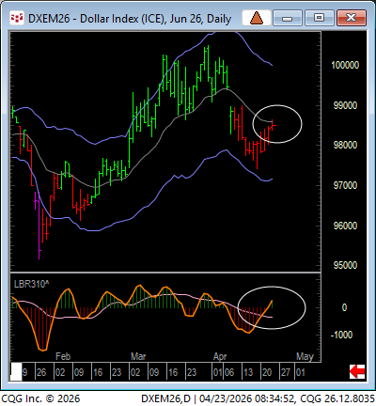
Task: Click the -1000 oscillator scale label
Action: click(341, 335)
